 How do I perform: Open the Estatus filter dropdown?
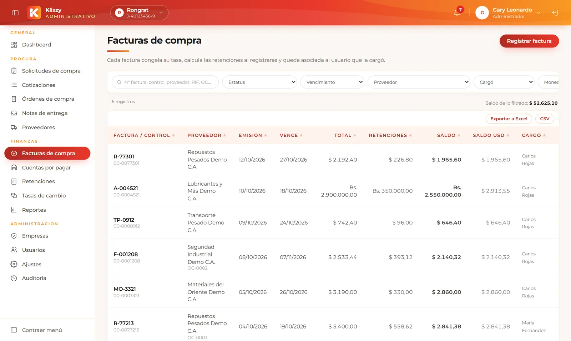[259, 82]
